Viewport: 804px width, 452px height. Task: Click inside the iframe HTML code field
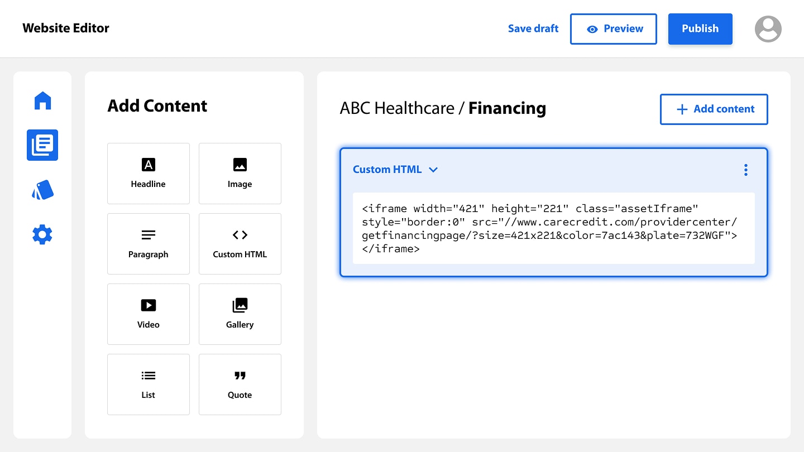pyautogui.click(x=553, y=228)
